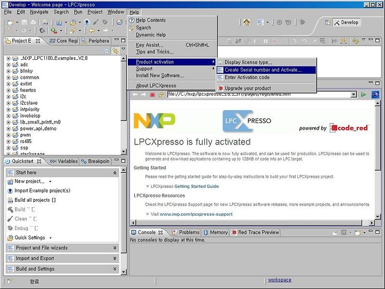Click the browser file URL field
385x289 pixels.
point(259,94)
